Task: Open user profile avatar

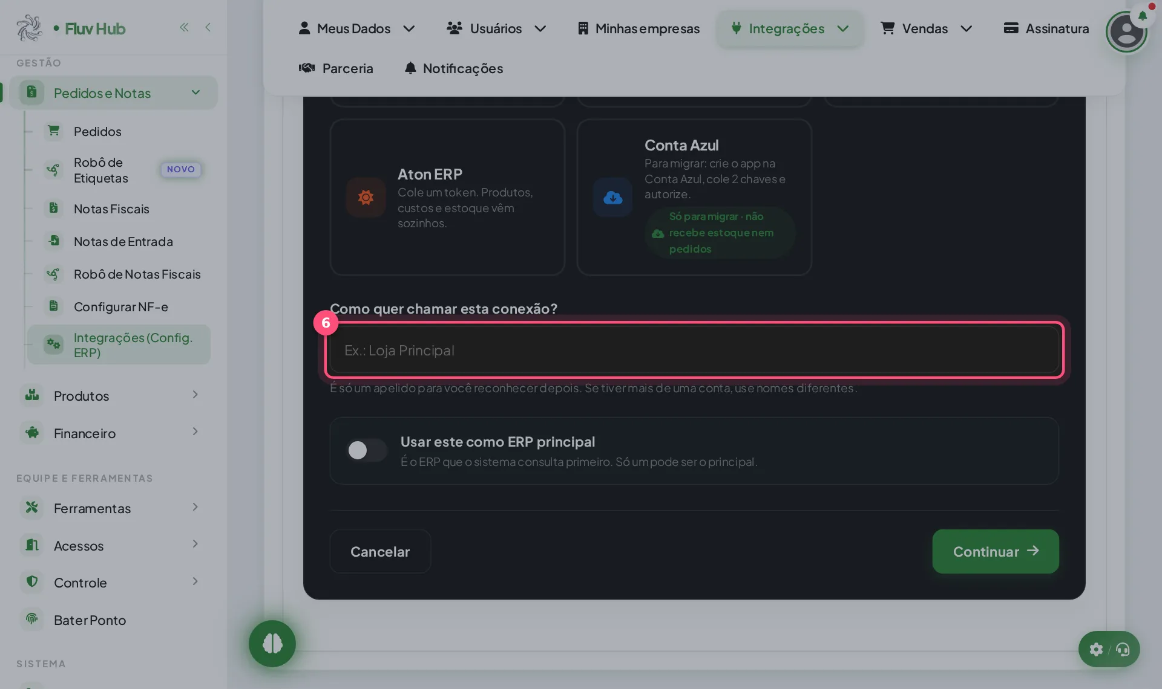Action: click(x=1126, y=32)
